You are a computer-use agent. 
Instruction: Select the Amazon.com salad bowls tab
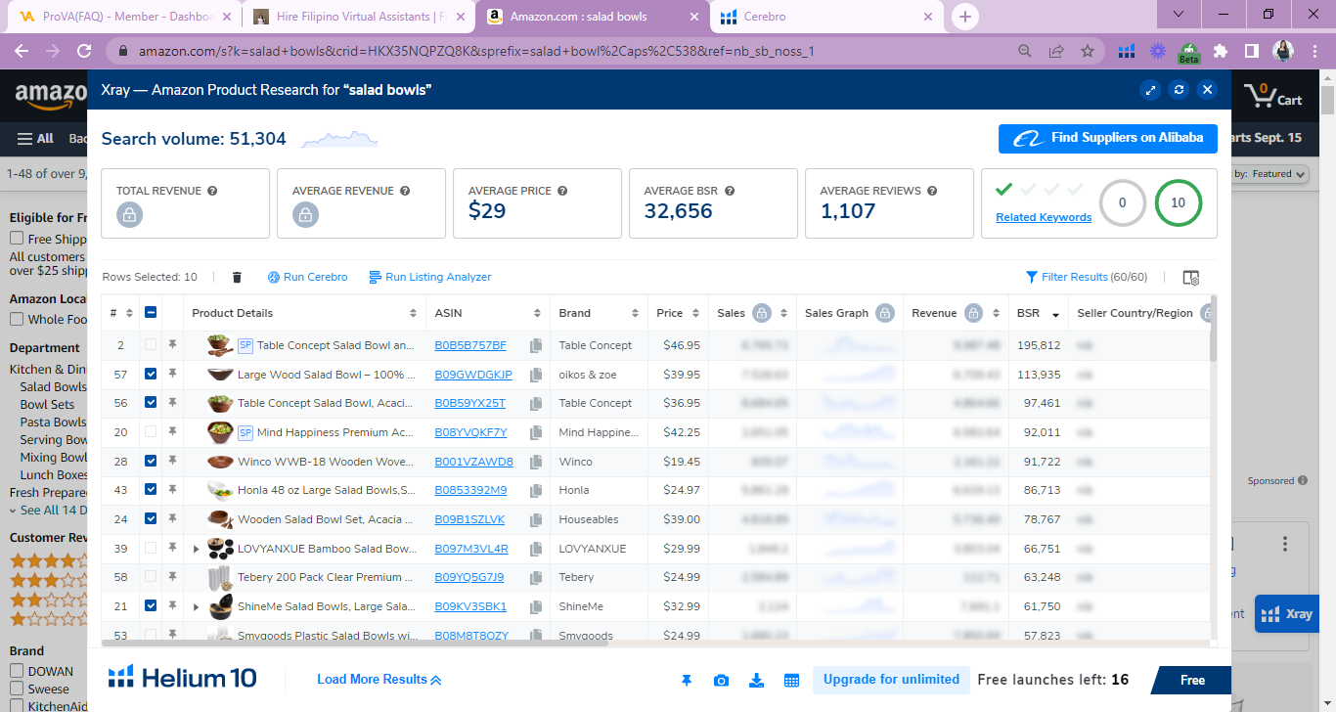coord(593,17)
